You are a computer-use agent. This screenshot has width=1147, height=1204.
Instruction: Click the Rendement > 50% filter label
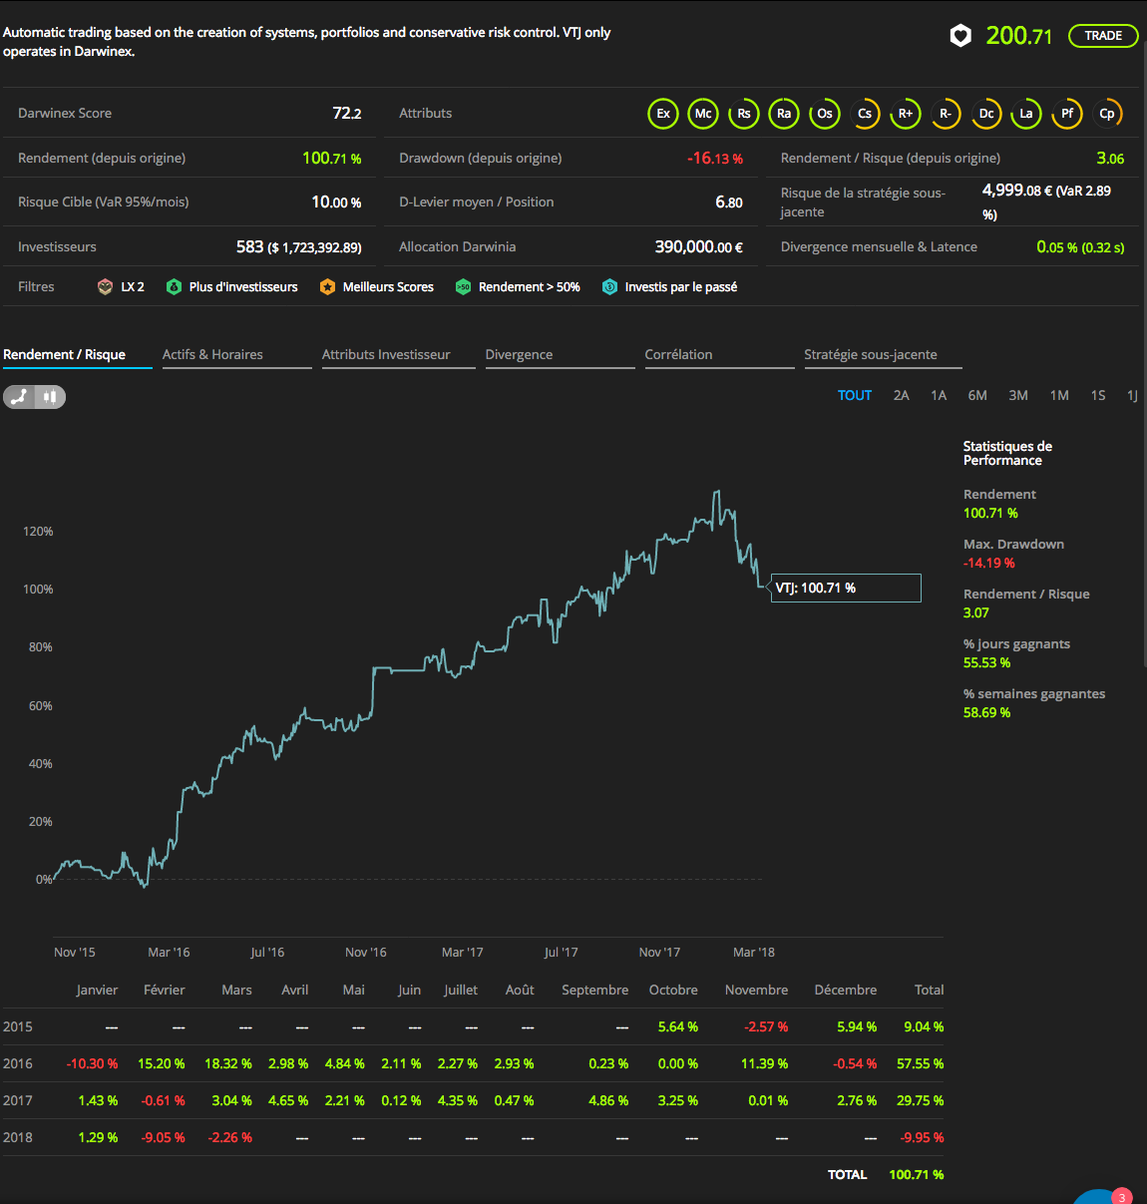(530, 287)
